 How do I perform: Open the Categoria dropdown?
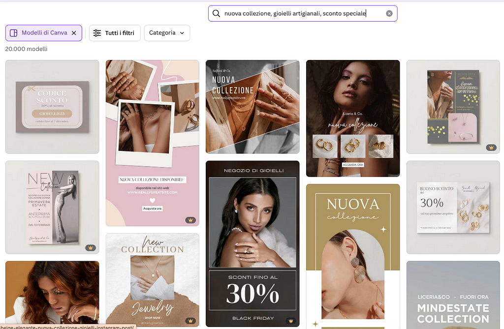[x=167, y=33]
